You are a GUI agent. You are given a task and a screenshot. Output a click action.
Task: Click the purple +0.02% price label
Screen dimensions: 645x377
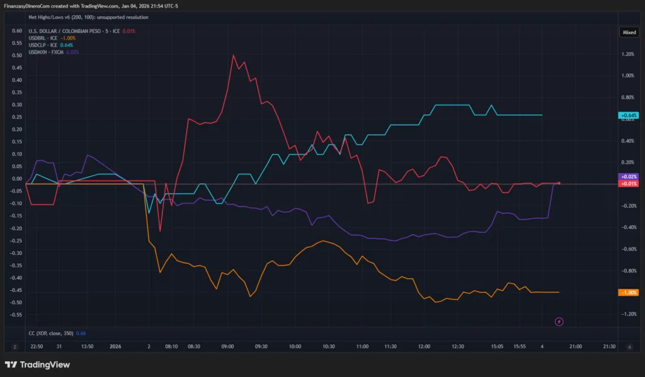[629, 176]
